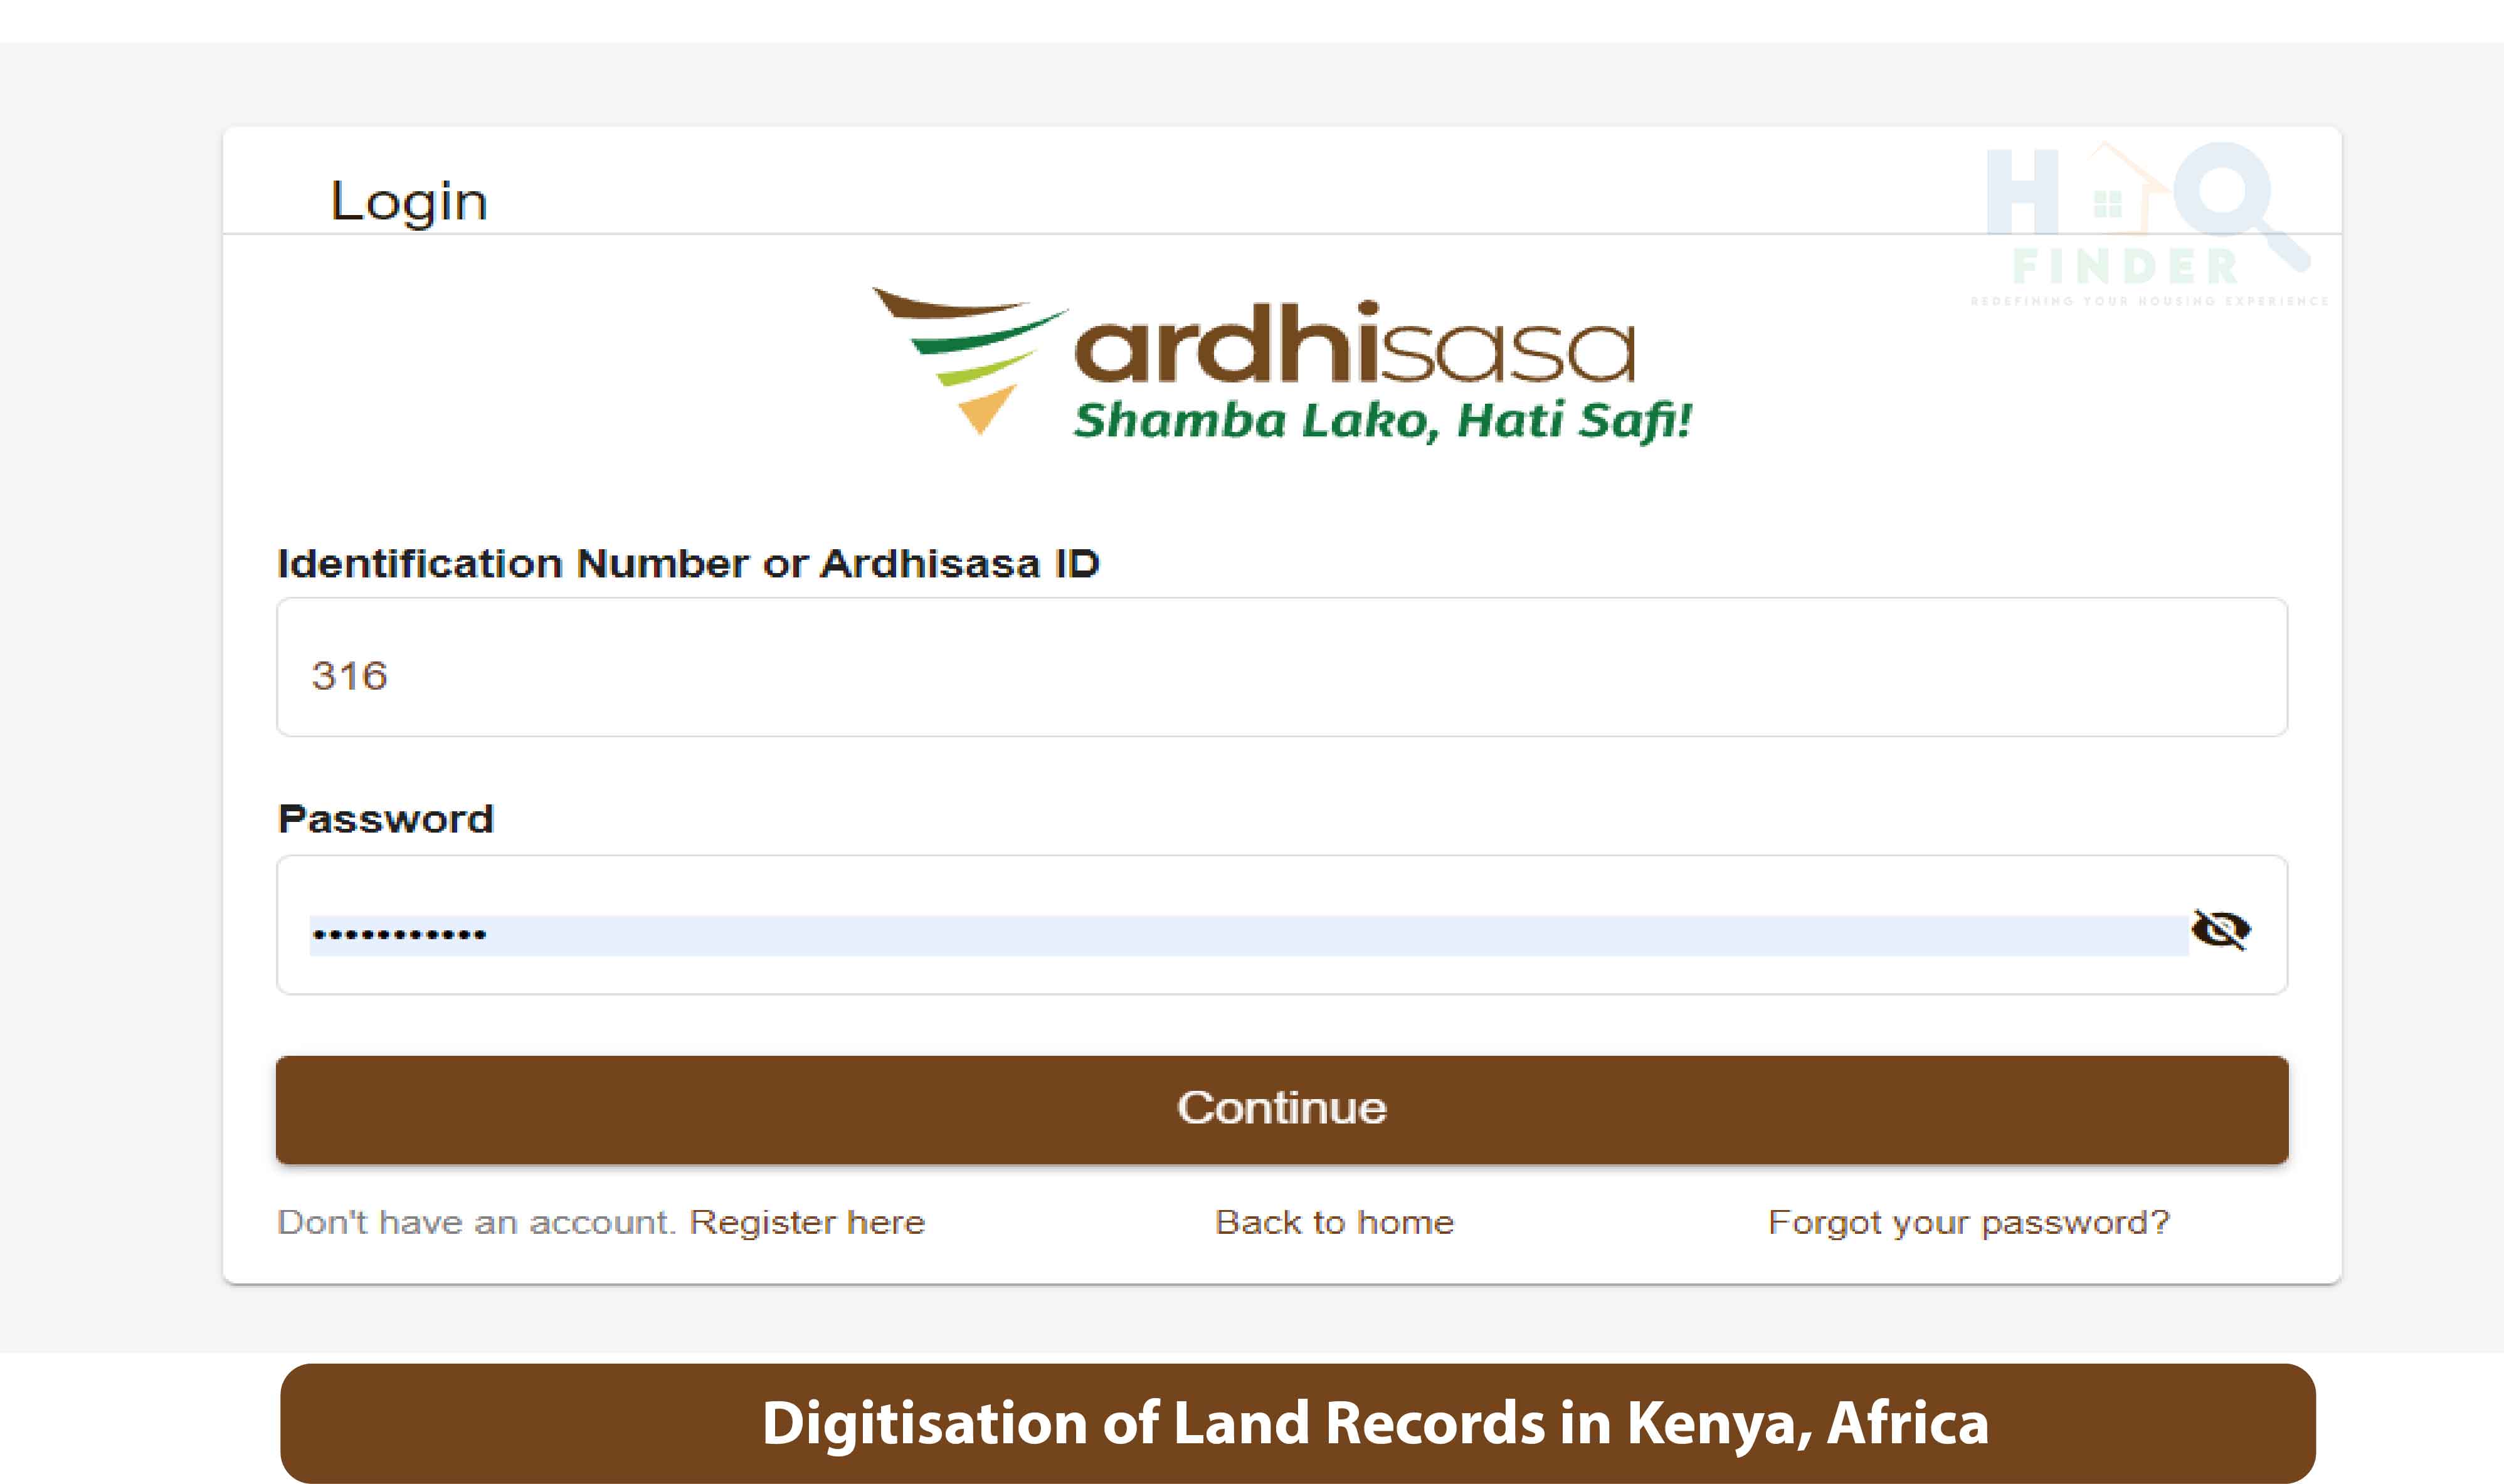This screenshot has width=2504, height=1484.
Task: Click the FINDER text in the watermark
Action: coord(2125,267)
